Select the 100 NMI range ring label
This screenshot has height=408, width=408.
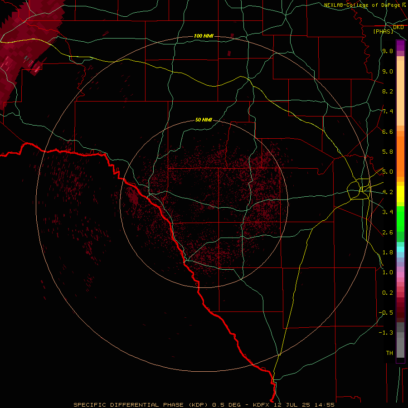[x=204, y=36]
